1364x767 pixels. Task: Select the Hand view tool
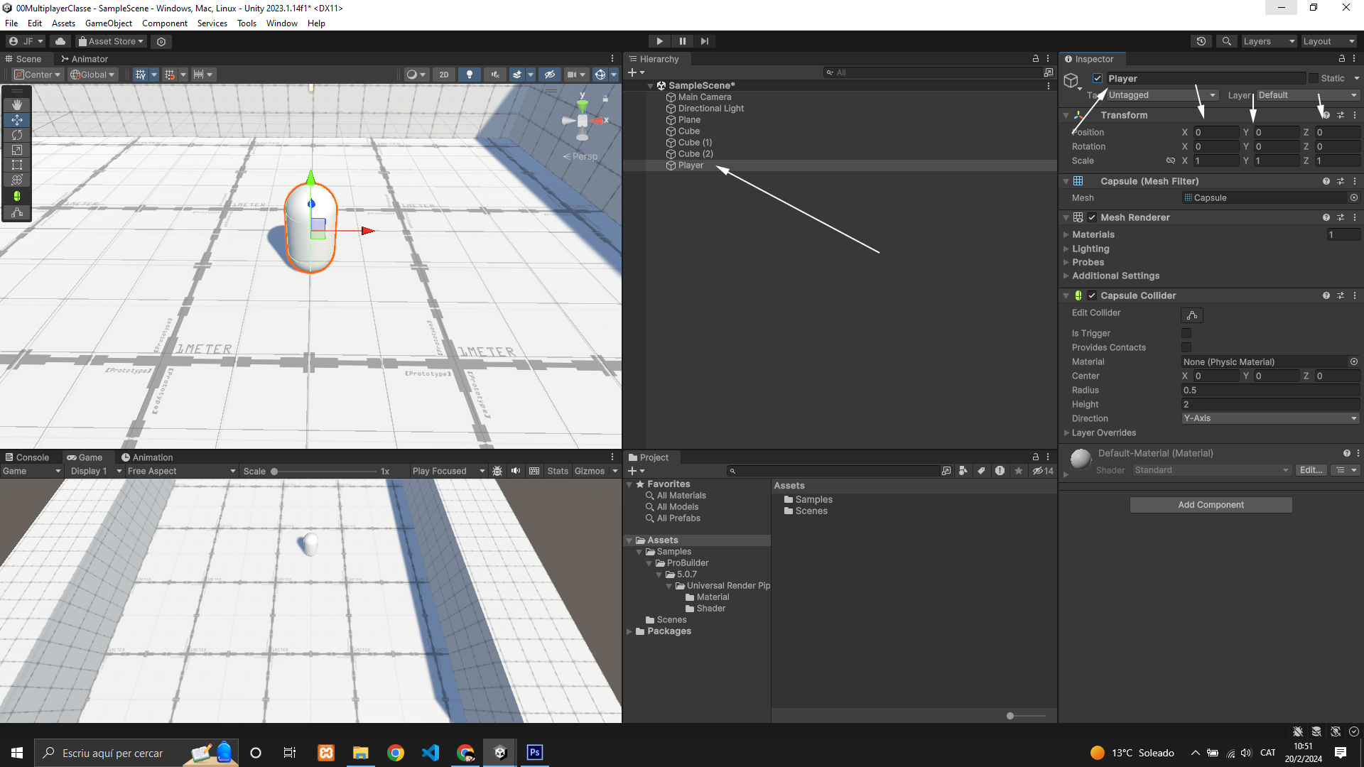point(17,104)
